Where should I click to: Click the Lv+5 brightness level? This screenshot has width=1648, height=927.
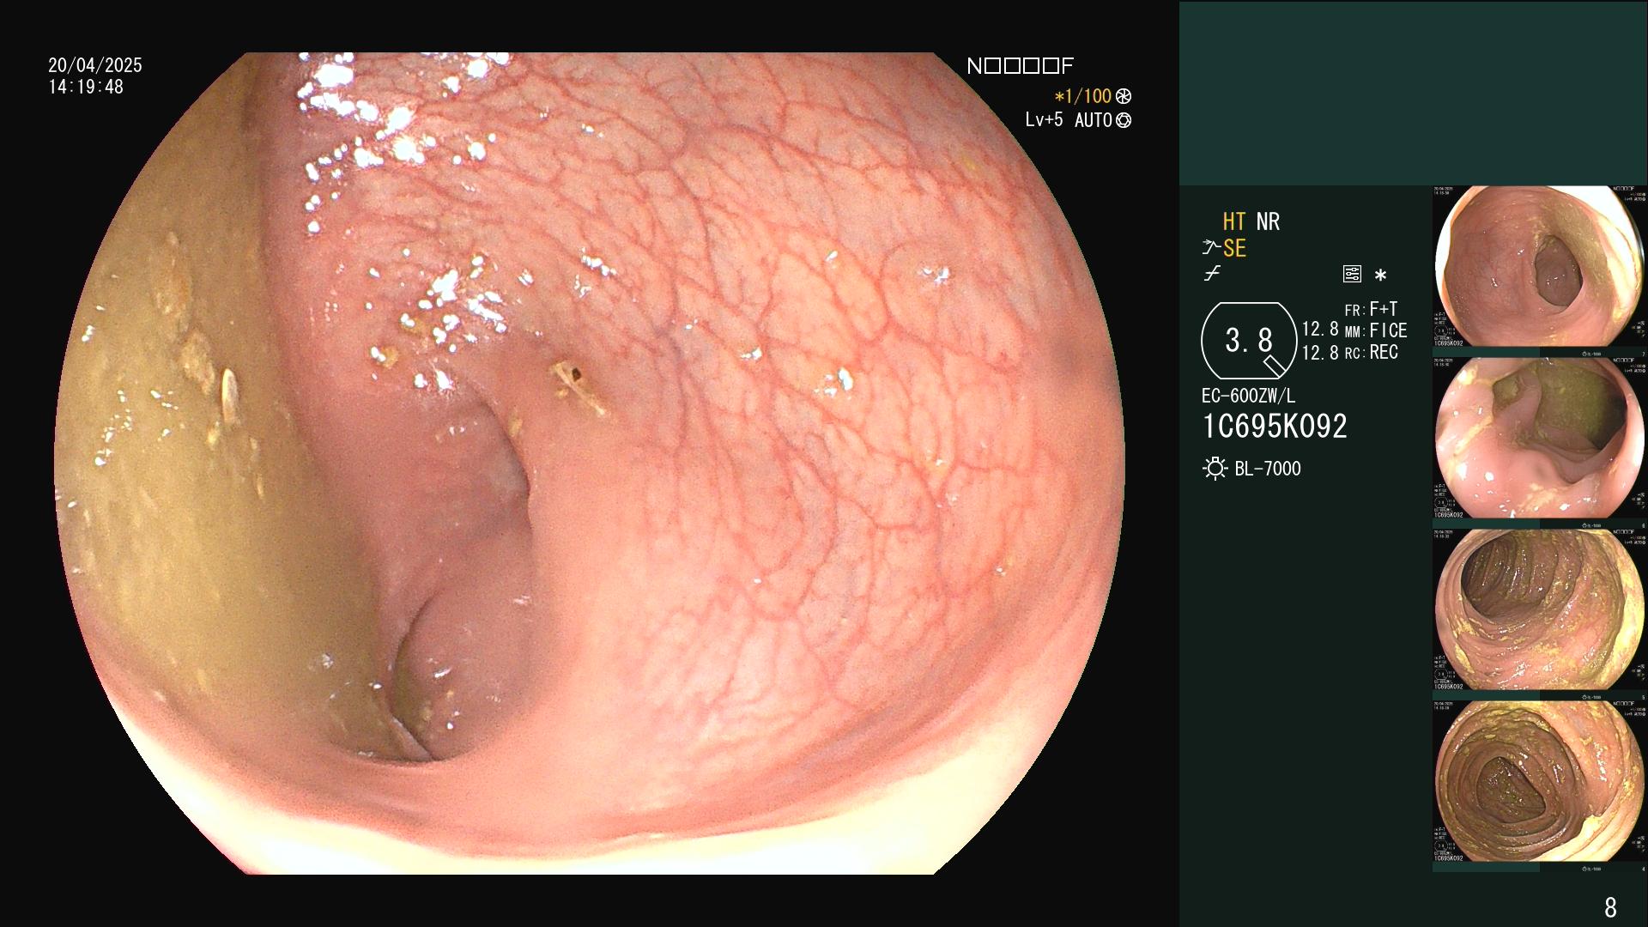pyautogui.click(x=1044, y=119)
